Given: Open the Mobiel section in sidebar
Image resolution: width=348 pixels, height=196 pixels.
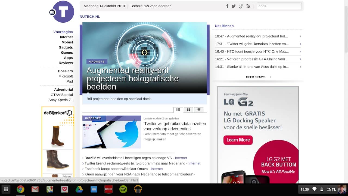Looking at the screenshot, I should (67, 42).
